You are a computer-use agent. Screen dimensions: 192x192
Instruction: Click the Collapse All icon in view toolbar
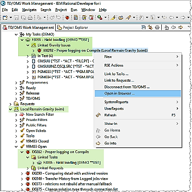[144, 27]
